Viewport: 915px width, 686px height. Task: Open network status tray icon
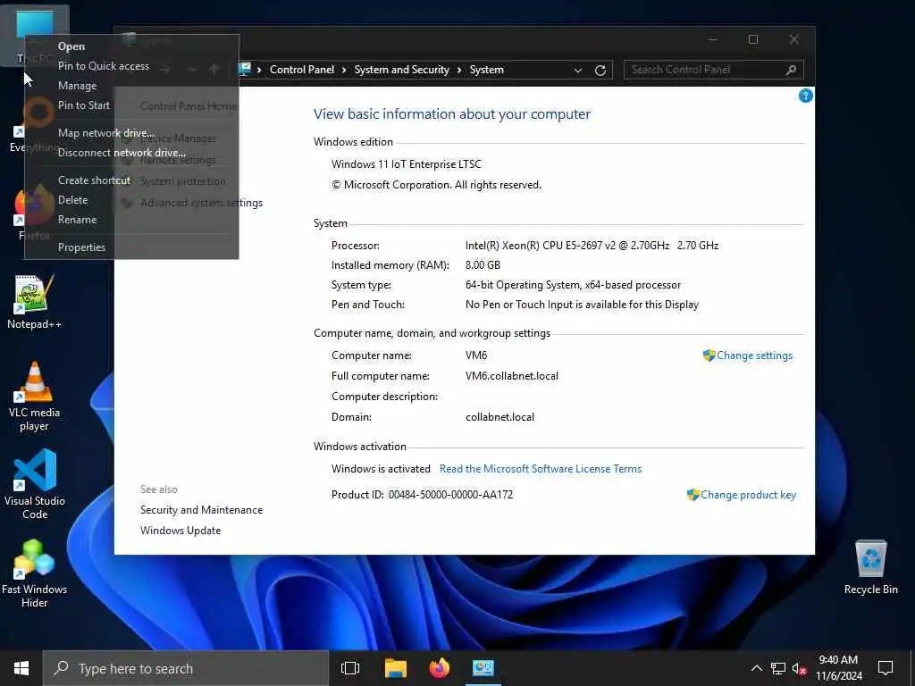(778, 668)
